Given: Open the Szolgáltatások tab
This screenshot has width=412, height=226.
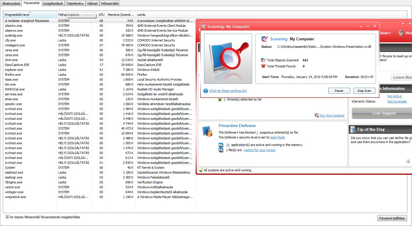Looking at the screenshot, I should point(53,3).
